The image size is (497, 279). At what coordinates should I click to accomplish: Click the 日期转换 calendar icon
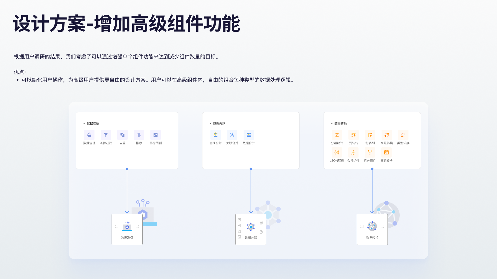pyautogui.click(x=386, y=152)
